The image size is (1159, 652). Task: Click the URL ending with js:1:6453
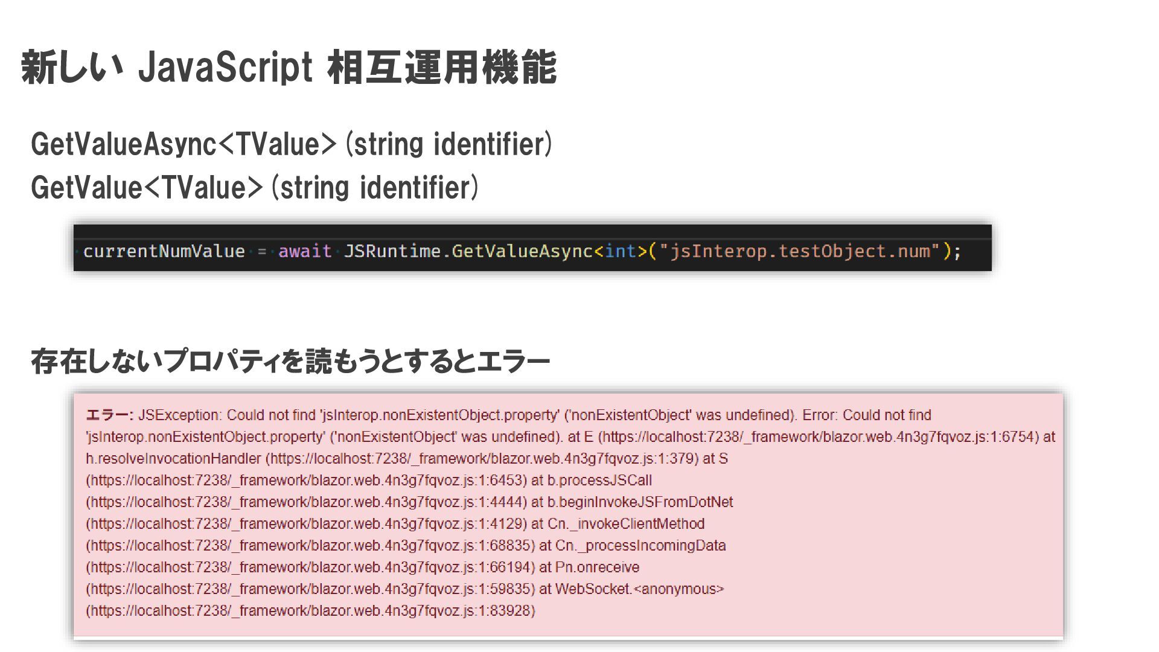pos(306,481)
